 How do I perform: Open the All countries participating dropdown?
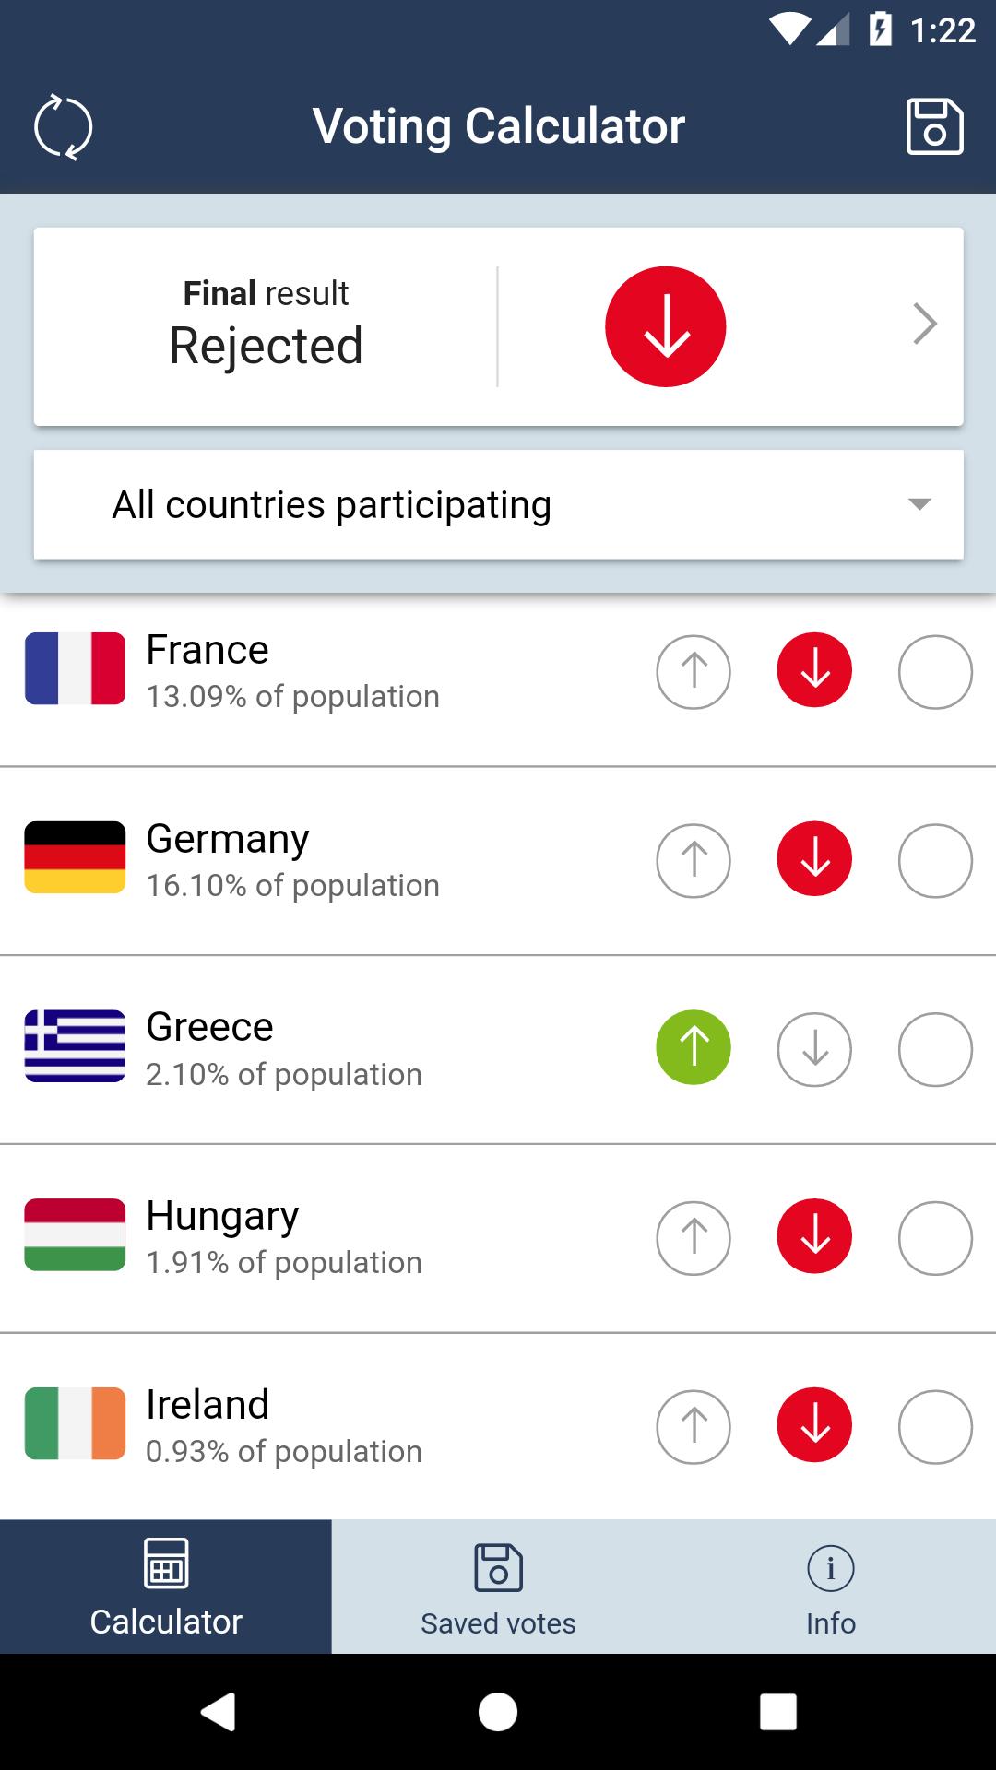(498, 504)
